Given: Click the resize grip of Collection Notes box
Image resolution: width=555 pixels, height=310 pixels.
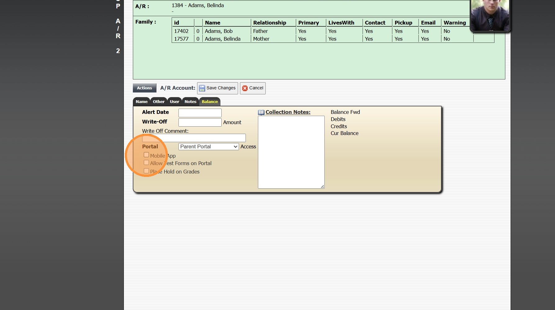Looking at the screenshot, I should click(x=323, y=186).
